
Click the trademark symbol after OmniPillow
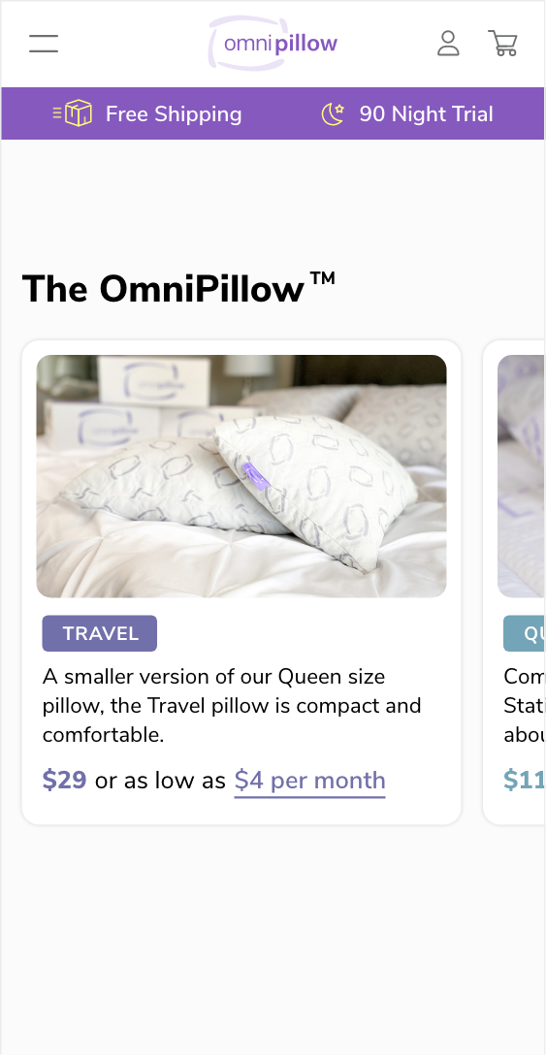(x=323, y=278)
